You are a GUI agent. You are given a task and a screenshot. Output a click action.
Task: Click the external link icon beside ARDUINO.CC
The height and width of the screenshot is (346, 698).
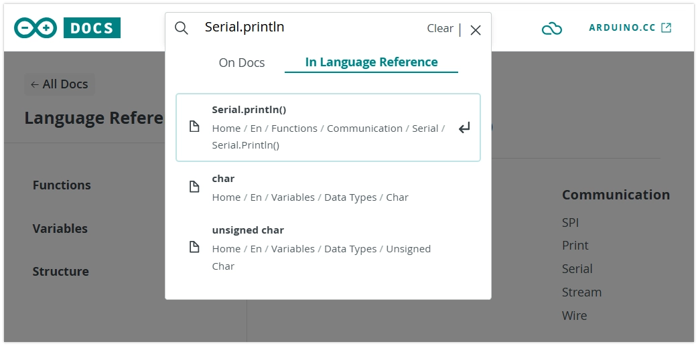666,28
